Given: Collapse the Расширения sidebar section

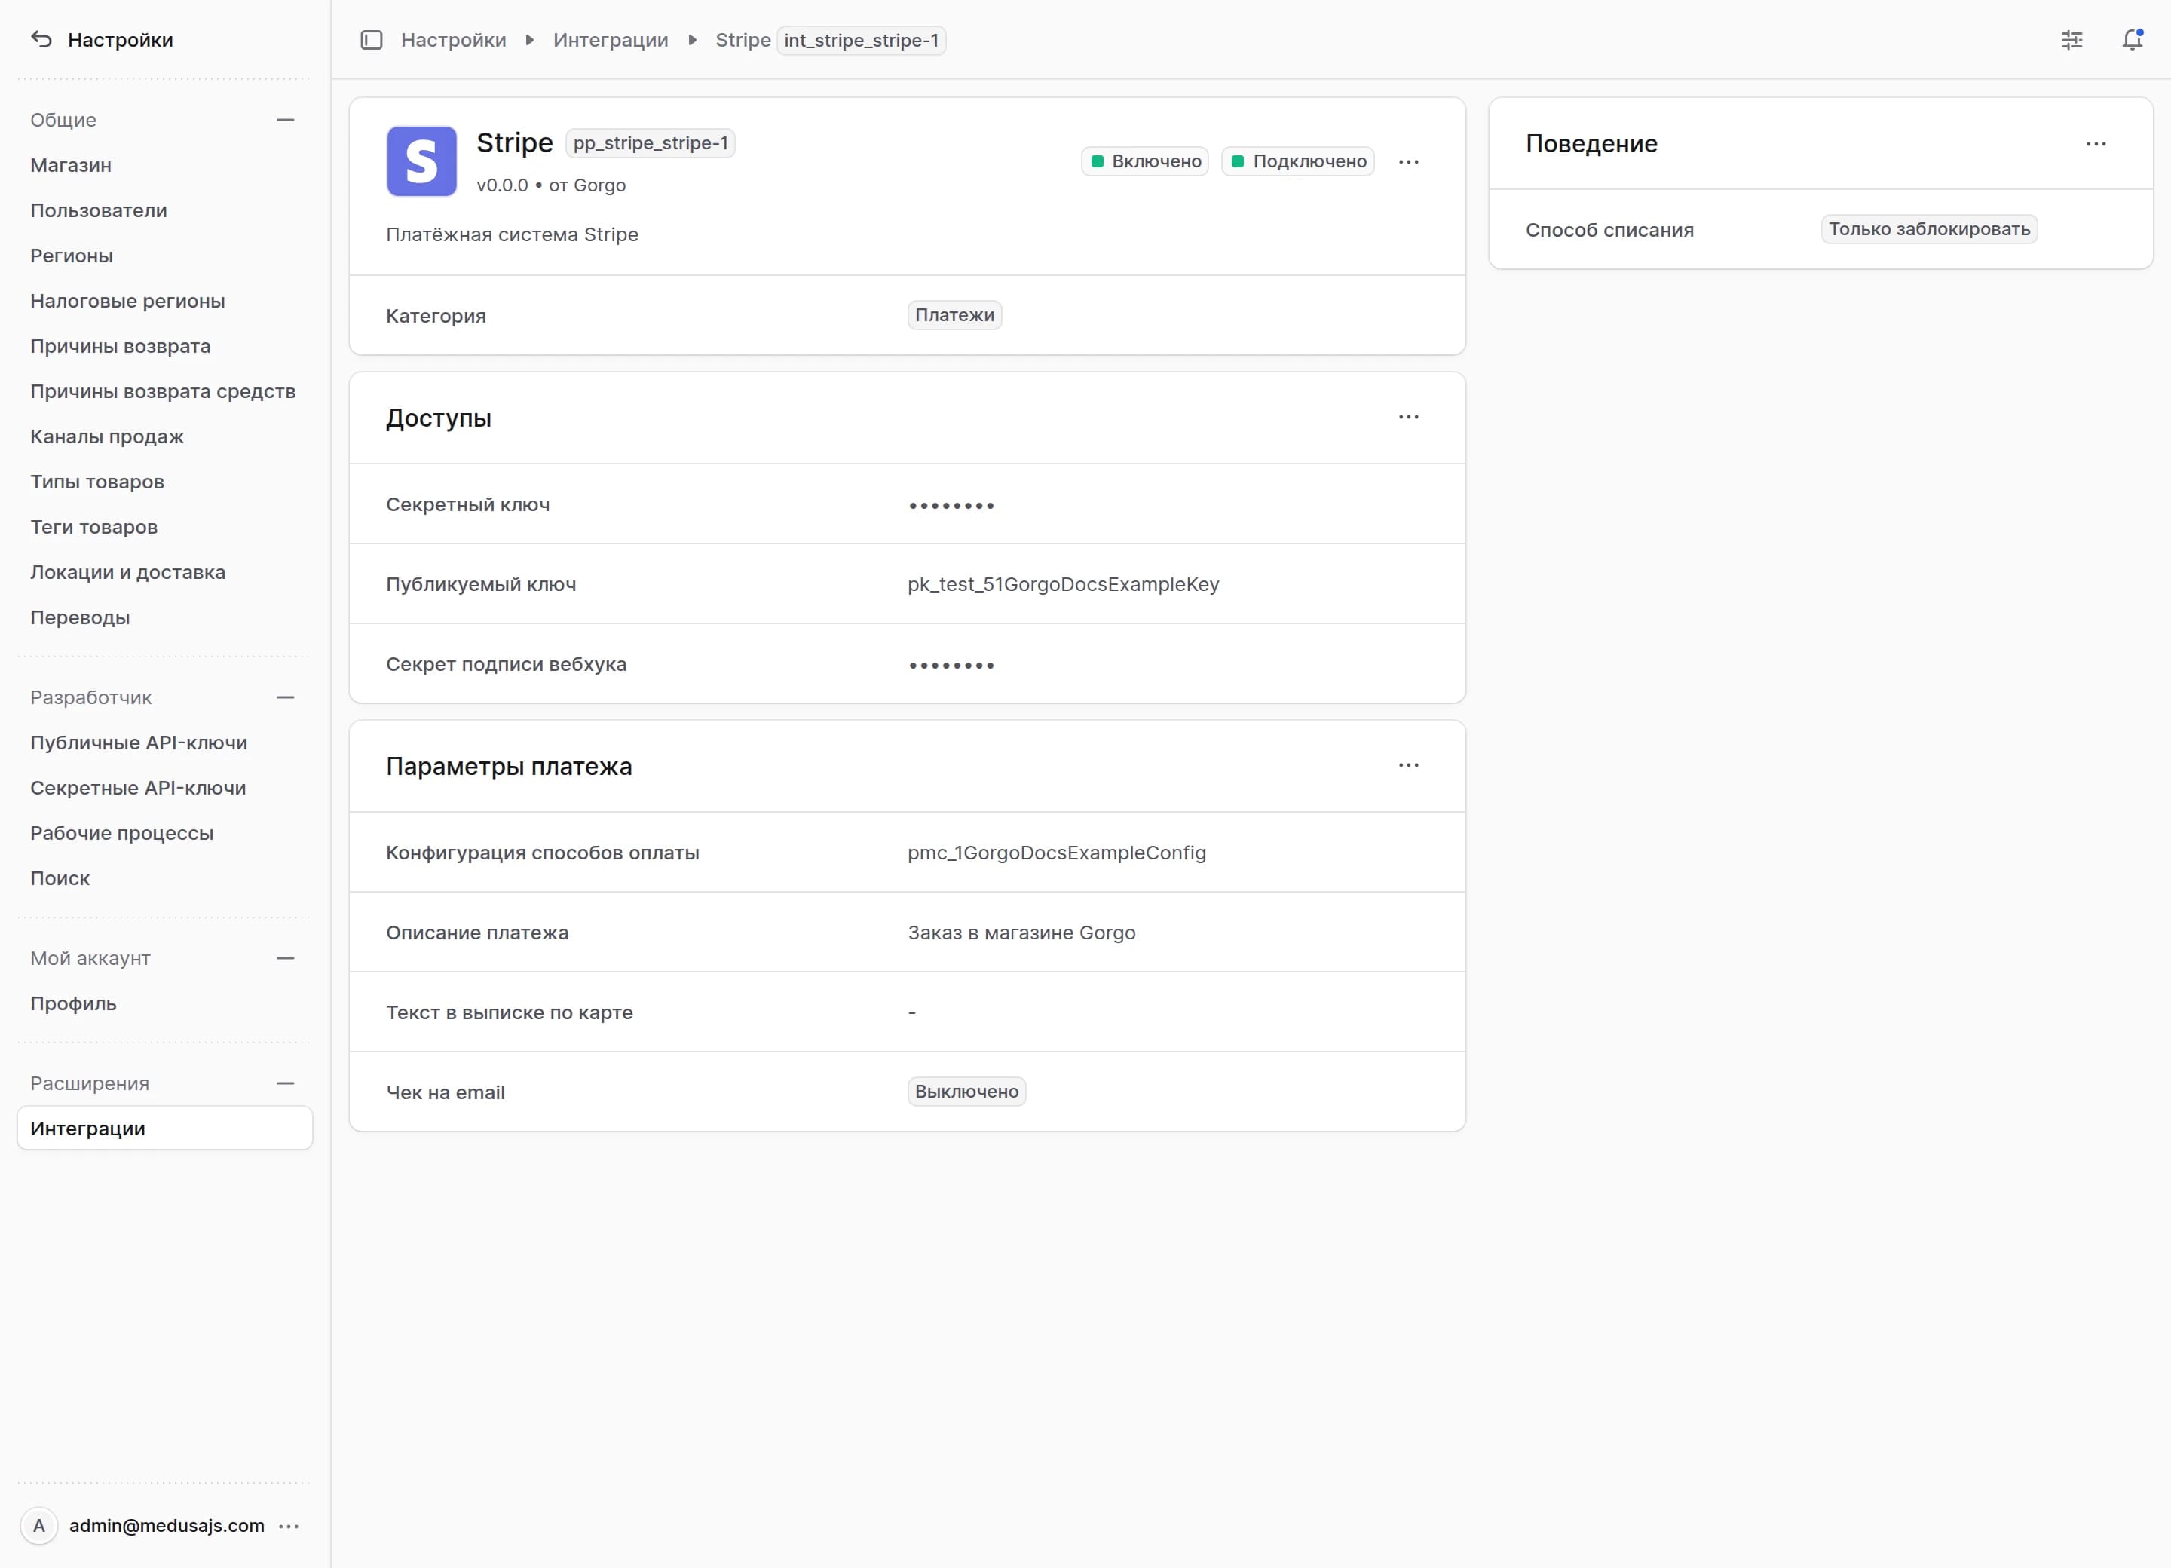Looking at the screenshot, I should point(285,1083).
